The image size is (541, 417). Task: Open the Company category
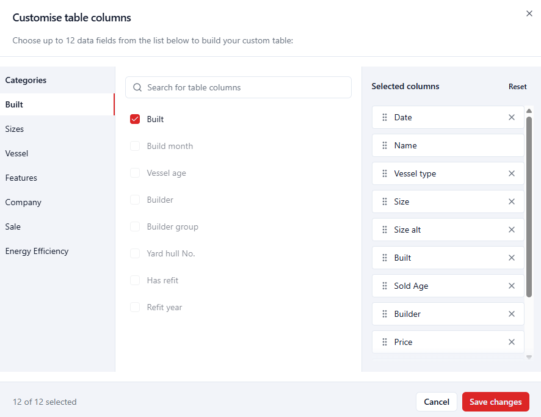(x=57, y=202)
